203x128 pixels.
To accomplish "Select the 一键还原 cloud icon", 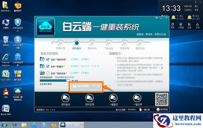I will tap(137, 98).
